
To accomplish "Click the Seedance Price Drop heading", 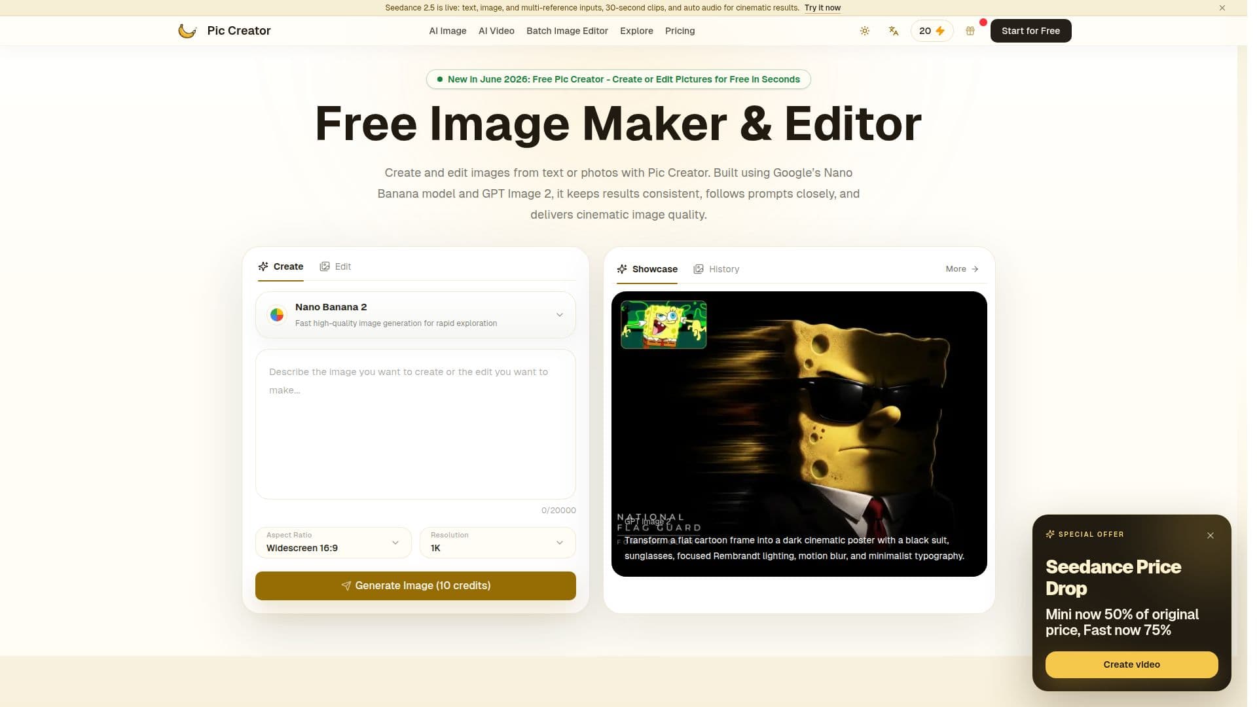I will (x=1113, y=577).
